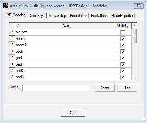Select the pad2 name cell
147x123 pixels.
coord(65,71)
